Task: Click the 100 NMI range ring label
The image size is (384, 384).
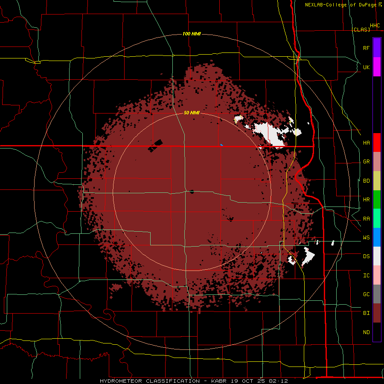Action: 192,34
